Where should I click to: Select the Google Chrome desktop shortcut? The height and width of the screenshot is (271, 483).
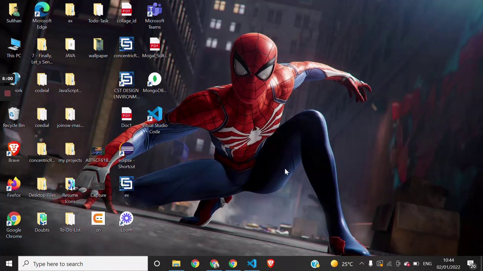coord(14,225)
